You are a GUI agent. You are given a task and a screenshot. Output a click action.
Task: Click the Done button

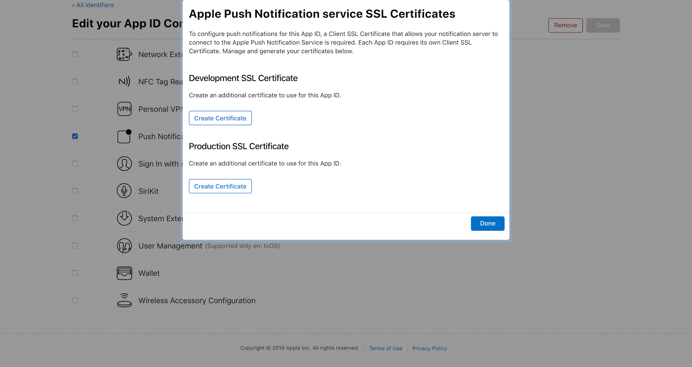click(487, 223)
